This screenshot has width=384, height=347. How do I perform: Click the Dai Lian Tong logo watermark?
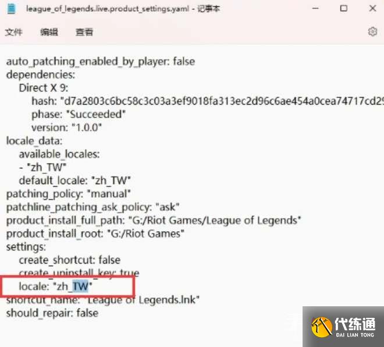coord(343,327)
